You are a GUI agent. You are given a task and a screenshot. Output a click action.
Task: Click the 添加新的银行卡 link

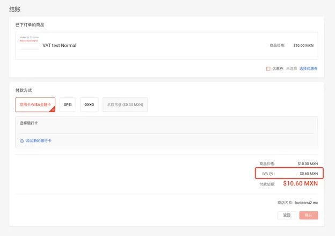pyautogui.click(x=39, y=141)
